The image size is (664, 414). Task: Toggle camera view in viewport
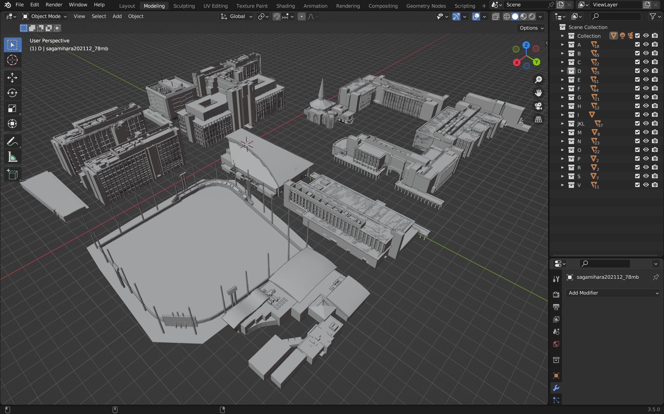539,106
